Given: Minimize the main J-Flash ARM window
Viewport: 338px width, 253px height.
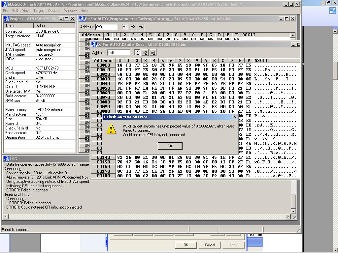Looking at the screenshot, I should pyautogui.click(x=286, y=4).
